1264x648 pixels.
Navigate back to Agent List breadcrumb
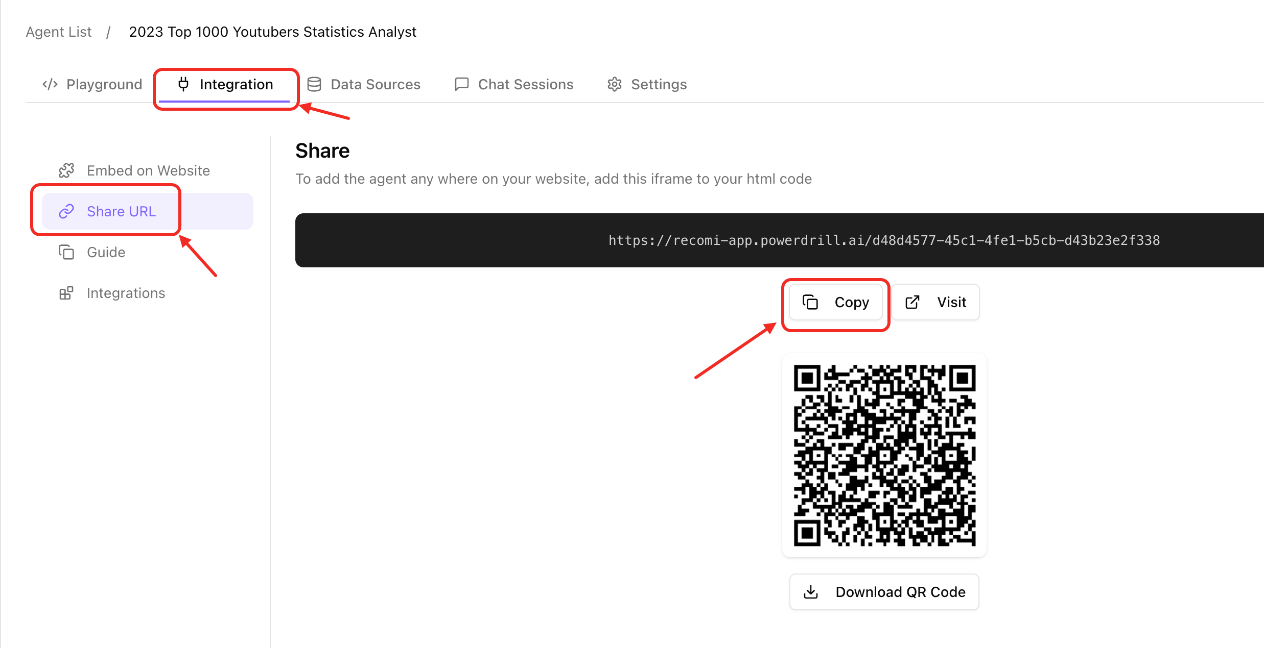click(59, 32)
